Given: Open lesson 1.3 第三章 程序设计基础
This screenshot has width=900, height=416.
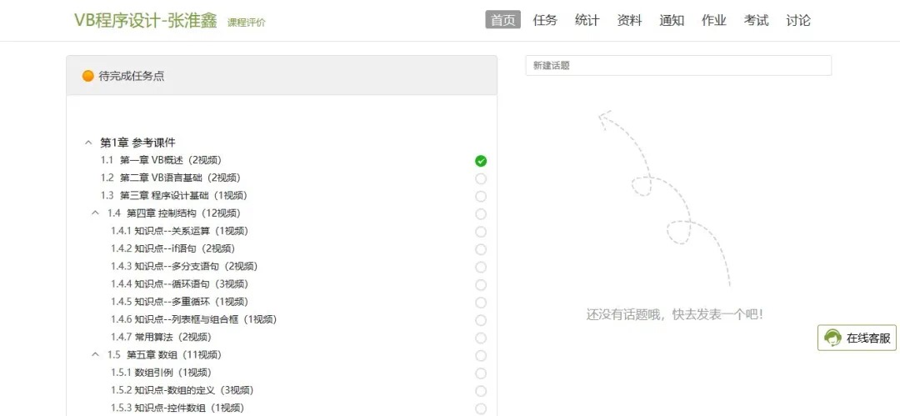Looking at the screenshot, I should click(174, 195).
